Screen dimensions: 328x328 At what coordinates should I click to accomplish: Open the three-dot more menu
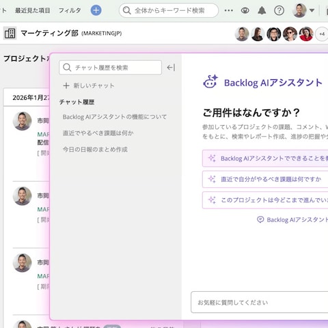point(228,10)
